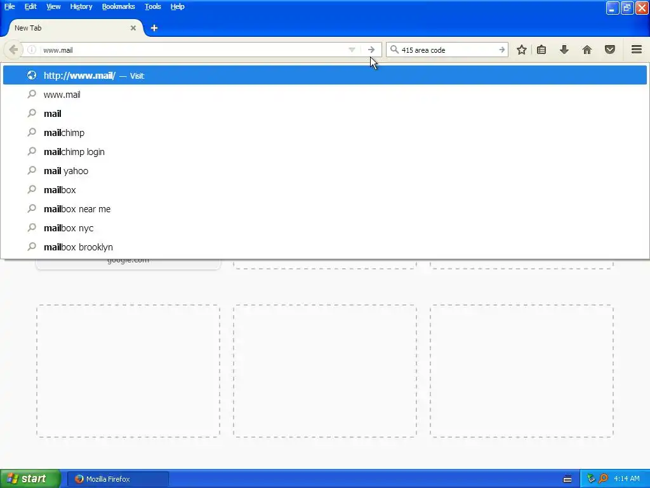Select the New Tab tab

76,28
